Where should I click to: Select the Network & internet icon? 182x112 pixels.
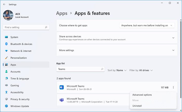6,51
